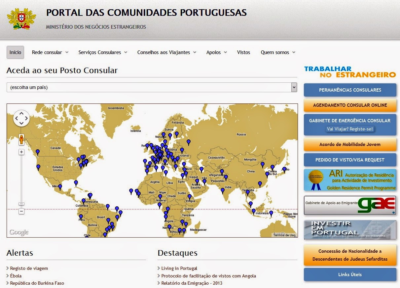Expand the Serviços Consulares dropdown
The height and width of the screenshot is (288, 400).
[x=102, y=52]
